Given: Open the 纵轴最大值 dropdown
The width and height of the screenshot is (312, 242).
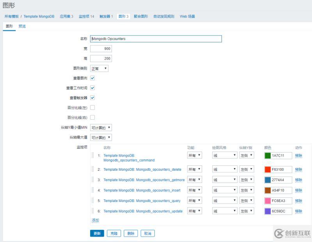Looking at the screenshot, I should click(101, 137).
